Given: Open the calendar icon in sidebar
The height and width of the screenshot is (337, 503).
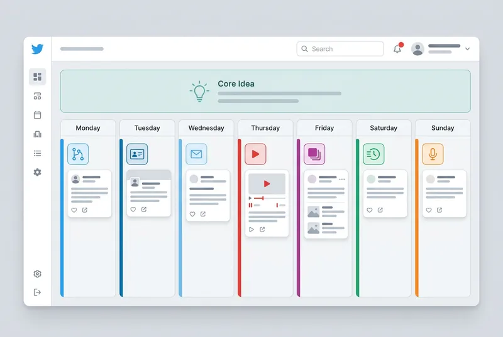Looking at the screenshot, I should point(38,115).
